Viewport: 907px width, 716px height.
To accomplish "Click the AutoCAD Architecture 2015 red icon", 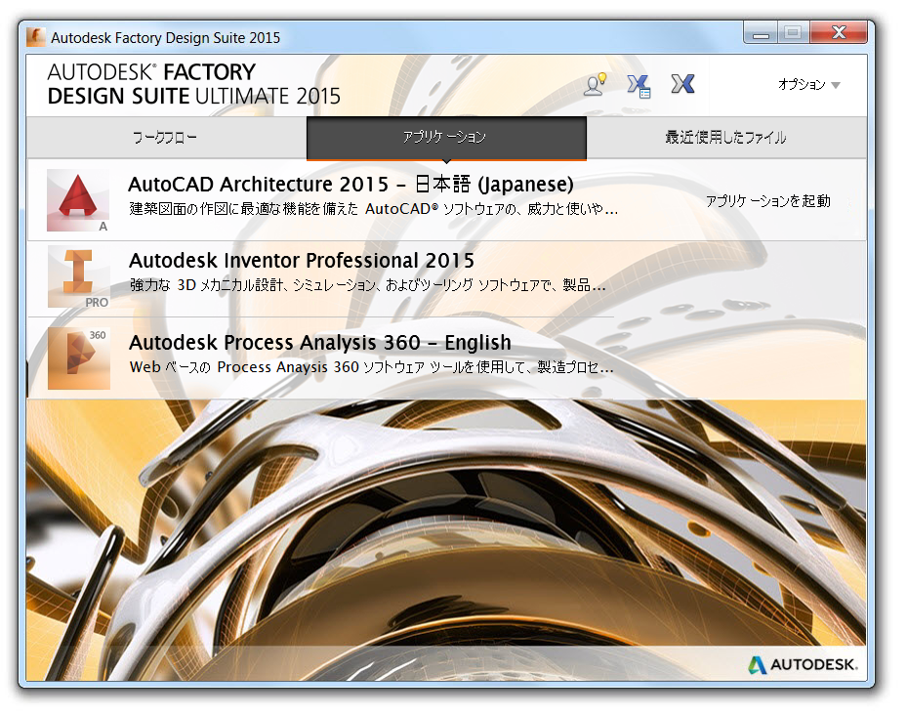I will [x=78, y=200].
